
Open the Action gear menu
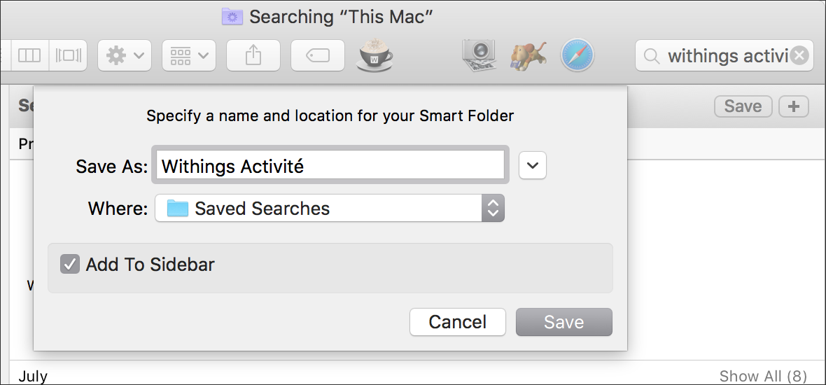(125, 55)
